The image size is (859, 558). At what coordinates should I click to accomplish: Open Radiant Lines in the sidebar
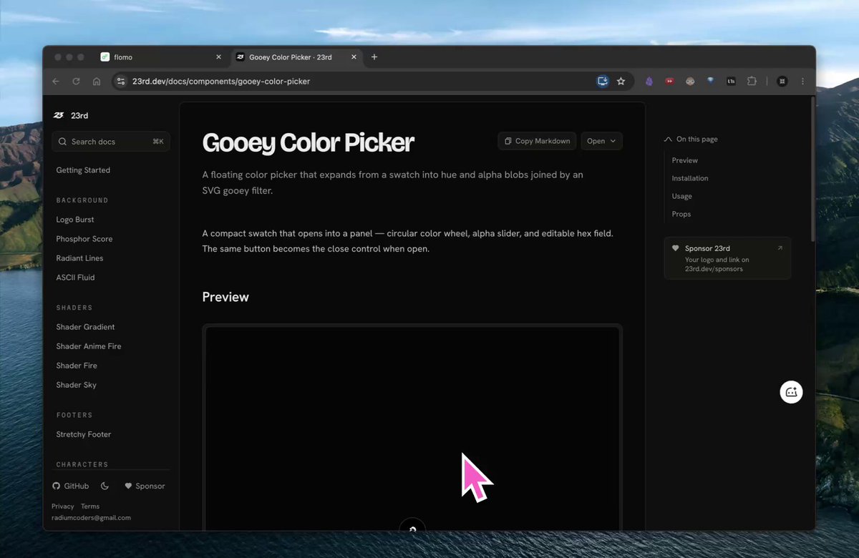(79, 258)
